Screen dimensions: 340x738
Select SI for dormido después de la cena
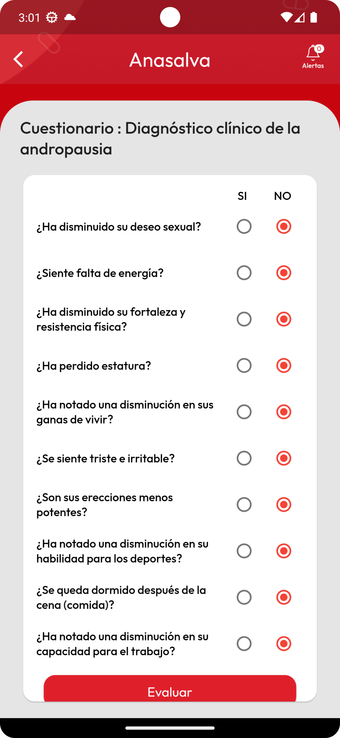[x=244, y=597]
